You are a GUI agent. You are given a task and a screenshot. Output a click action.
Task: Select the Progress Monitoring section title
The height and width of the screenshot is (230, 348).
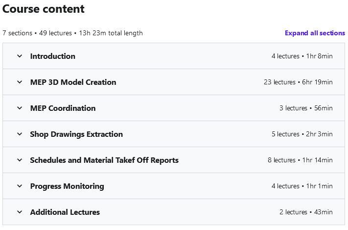pos(67,186)
